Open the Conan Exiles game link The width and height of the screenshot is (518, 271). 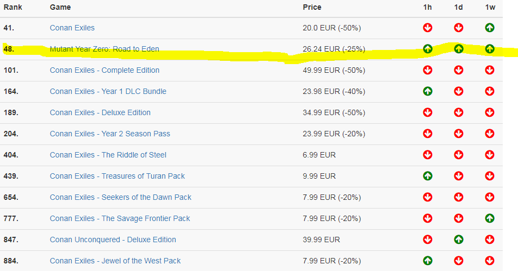pyautogui.click(x=72, y=28)
